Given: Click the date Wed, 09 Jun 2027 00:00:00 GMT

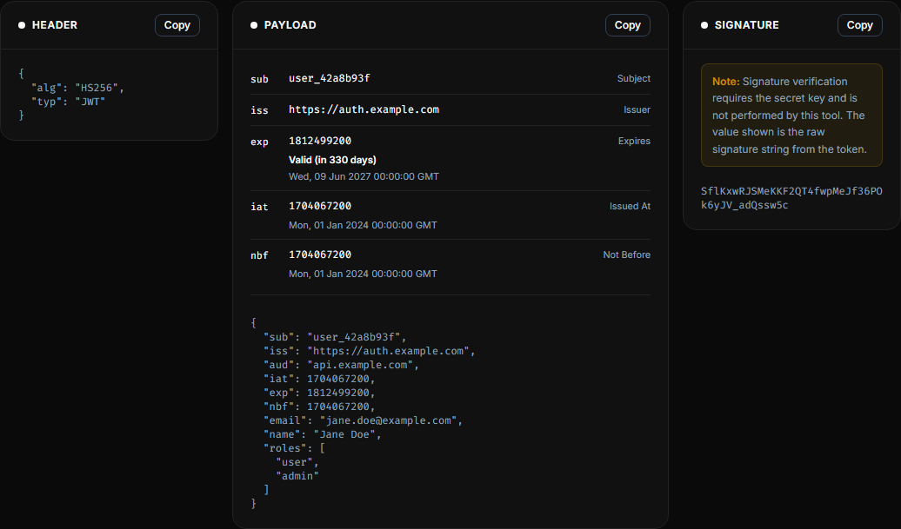Looking at the screenshot, I should tap(364, 176).
